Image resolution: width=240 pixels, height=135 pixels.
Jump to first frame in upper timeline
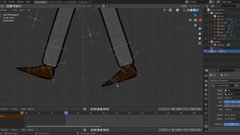click(x=91, y=109)
